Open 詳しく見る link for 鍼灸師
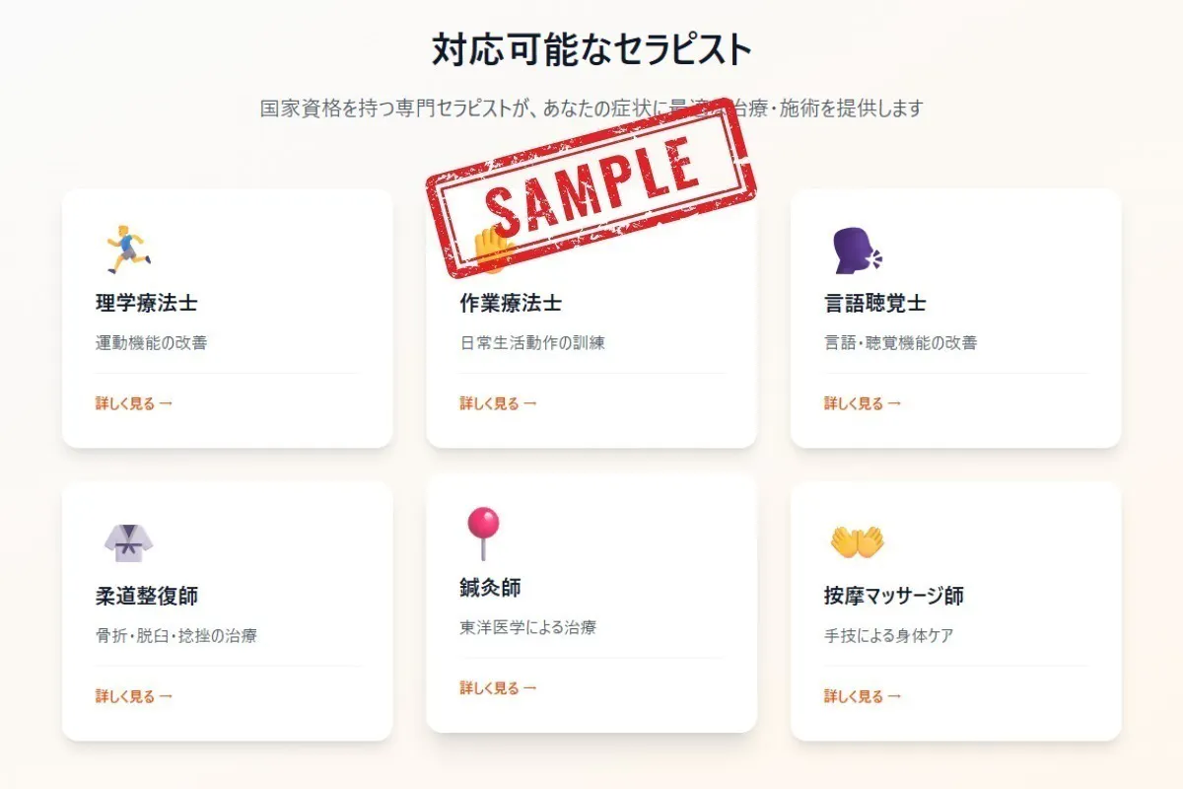 (496, 687)
